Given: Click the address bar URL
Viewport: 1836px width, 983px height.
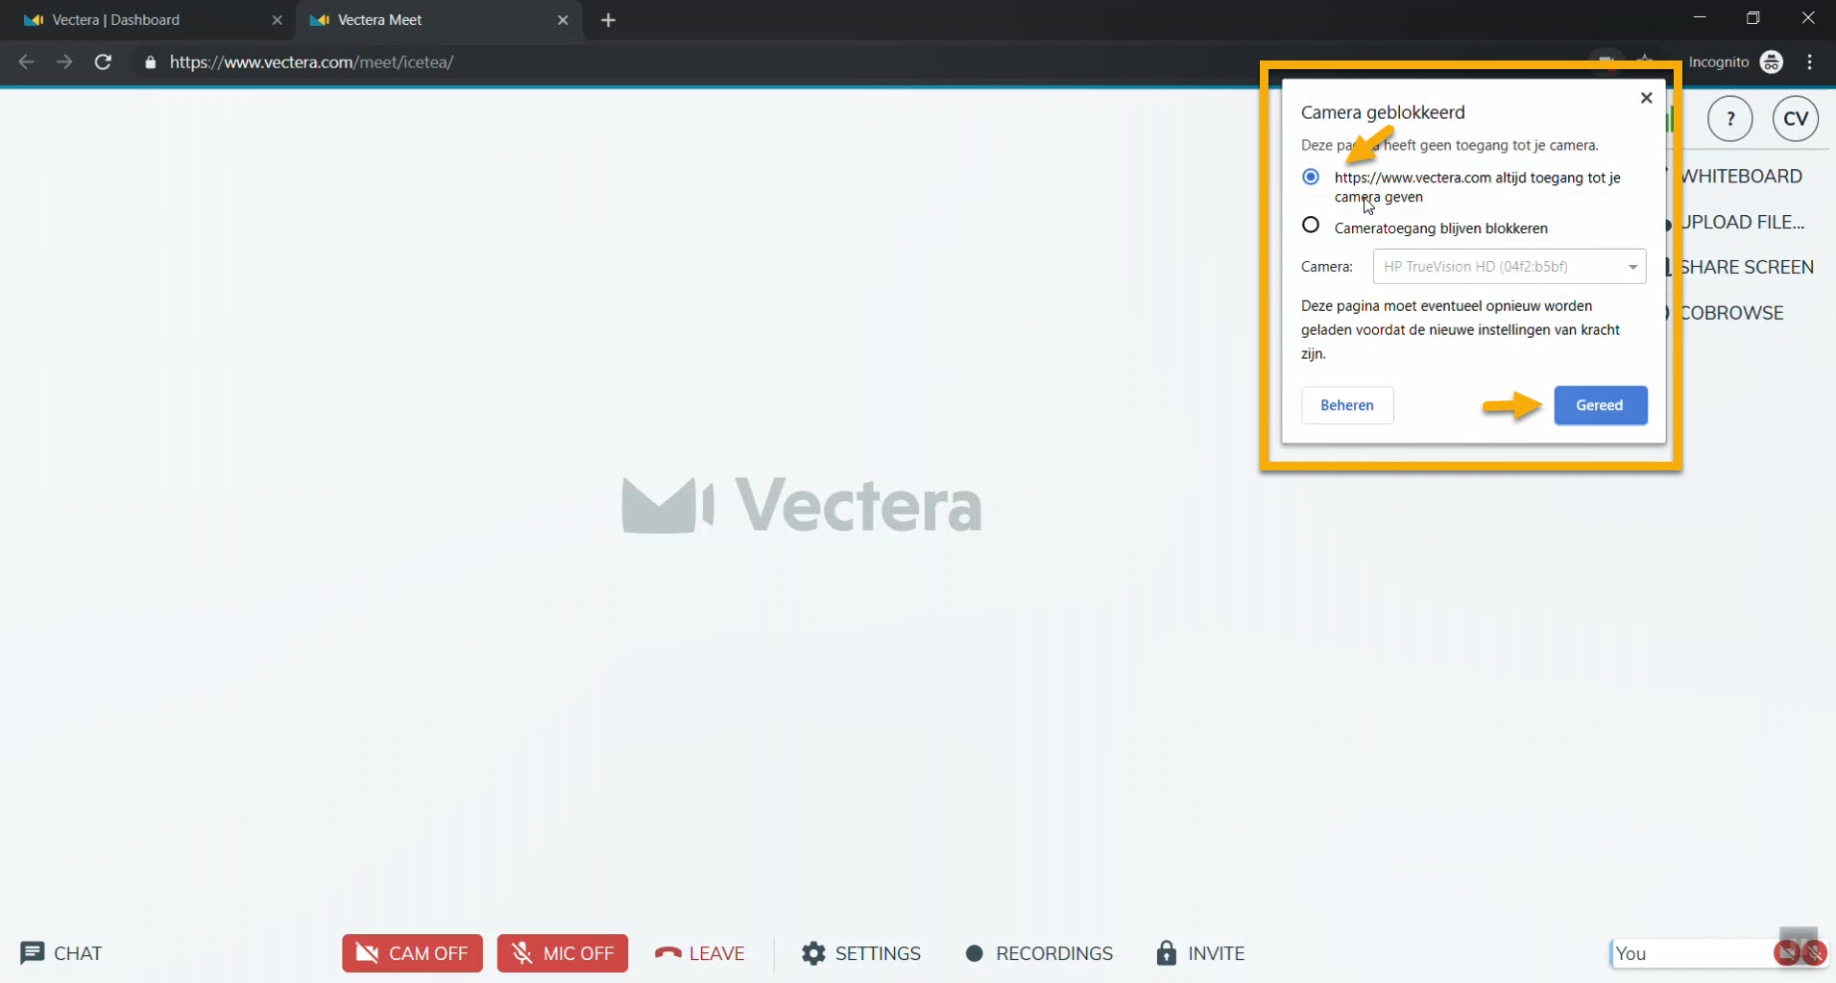Looking at the screenshot, I should pyautogui.click(x=311, y=62).
